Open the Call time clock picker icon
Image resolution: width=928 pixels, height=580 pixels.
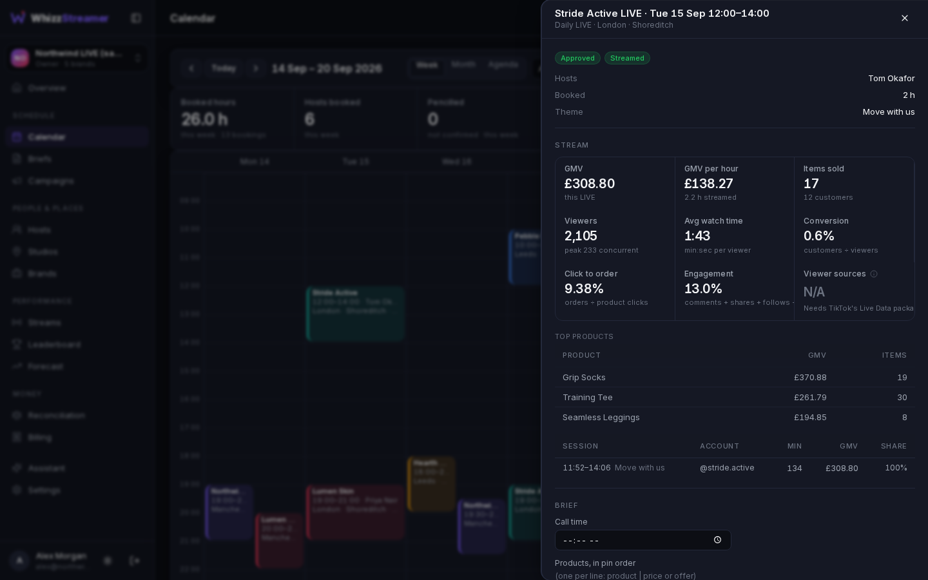[x=717, y=540]
